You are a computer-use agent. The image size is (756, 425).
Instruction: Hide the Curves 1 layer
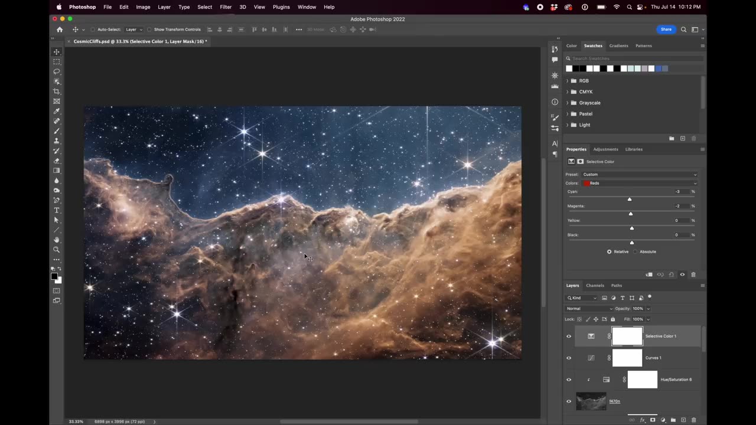pos(569,358)
